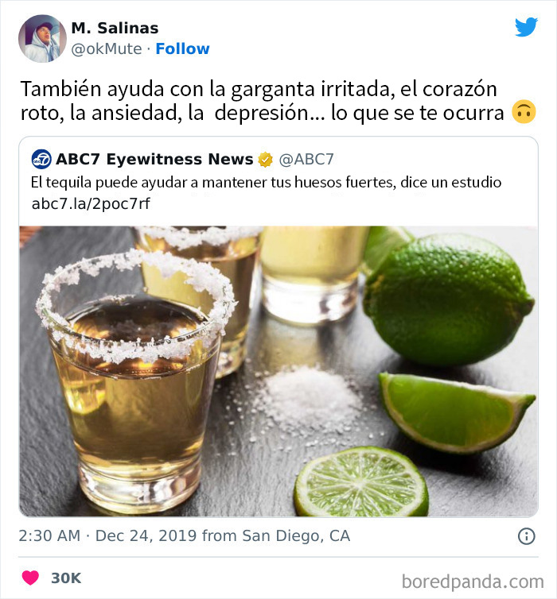
Task: Follow the @okMute account
Action: click(182, 49)
